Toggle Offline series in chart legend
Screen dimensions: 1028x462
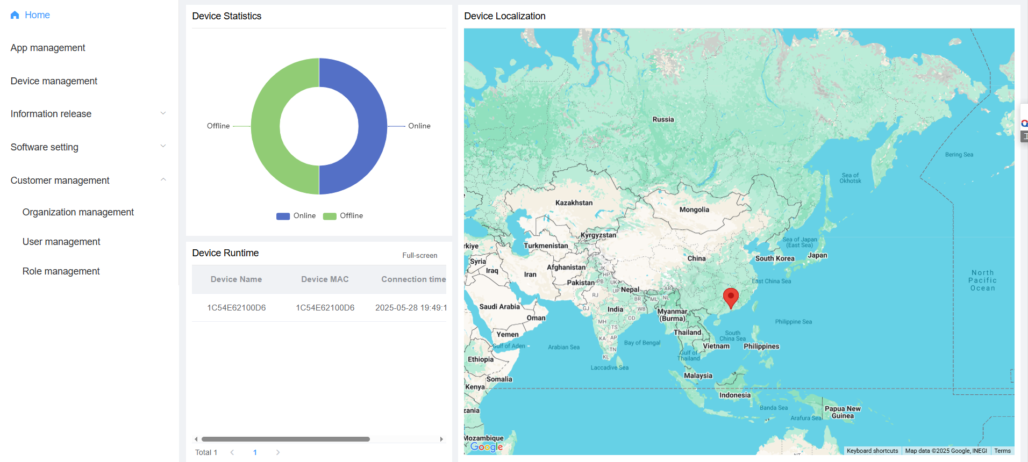343,216
